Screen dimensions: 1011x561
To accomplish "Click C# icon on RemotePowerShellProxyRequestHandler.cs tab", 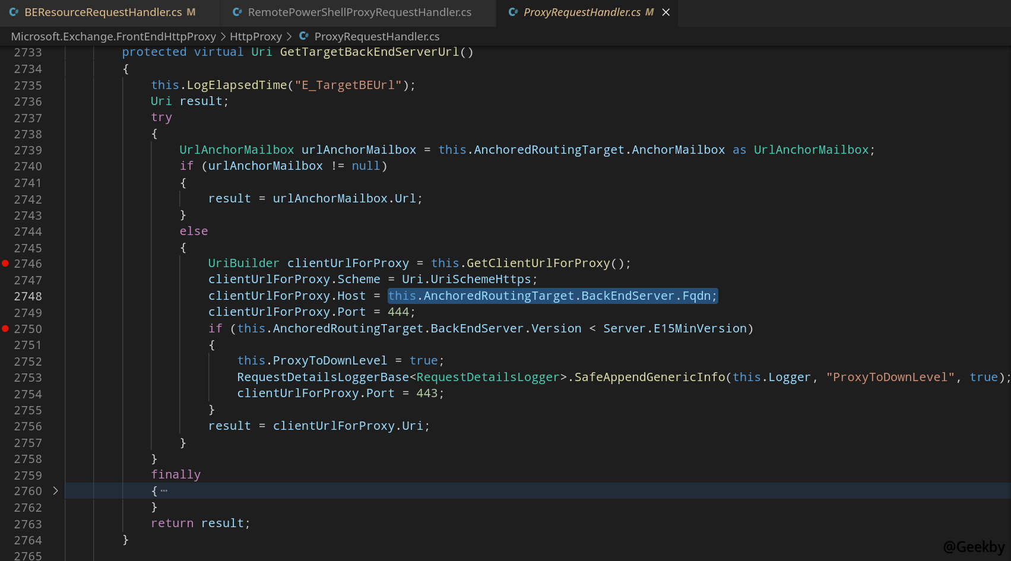I will point(237,12).
